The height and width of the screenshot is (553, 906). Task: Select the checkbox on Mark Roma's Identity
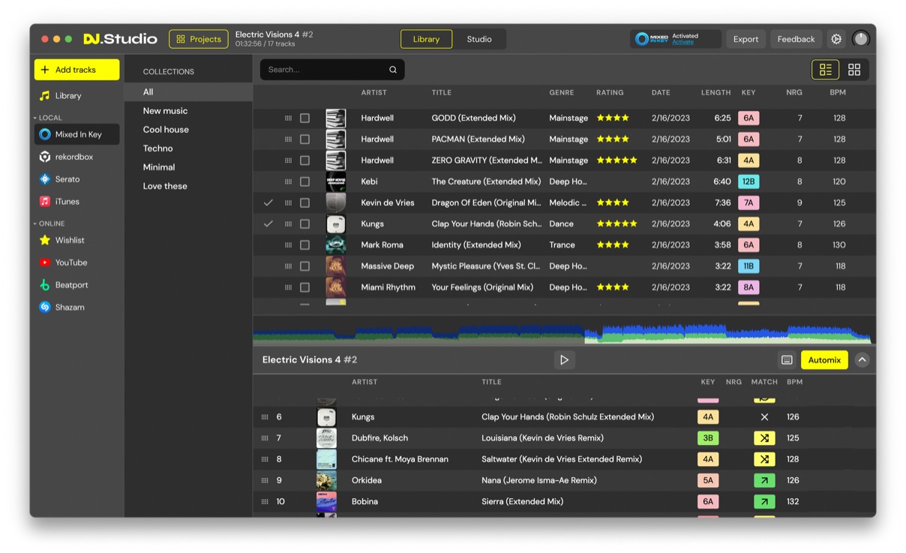(x=305, y=245)
